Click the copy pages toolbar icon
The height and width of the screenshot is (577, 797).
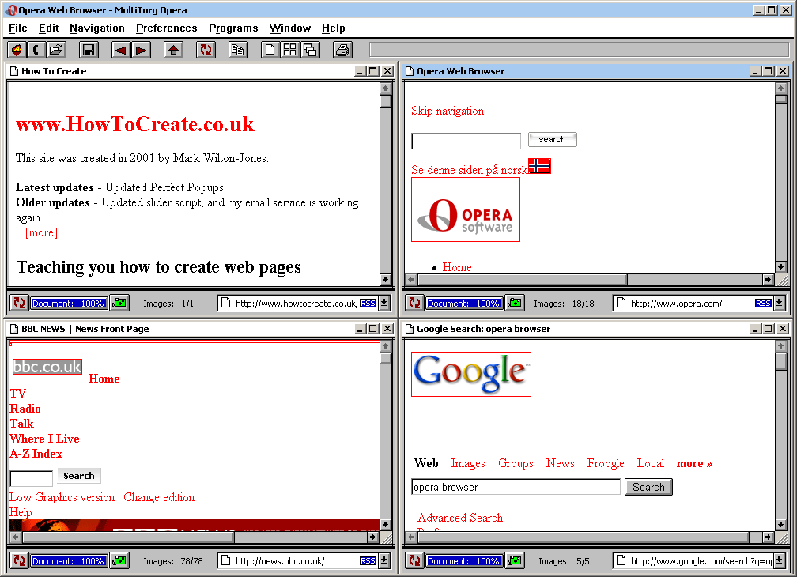click(x=238, y=50)
